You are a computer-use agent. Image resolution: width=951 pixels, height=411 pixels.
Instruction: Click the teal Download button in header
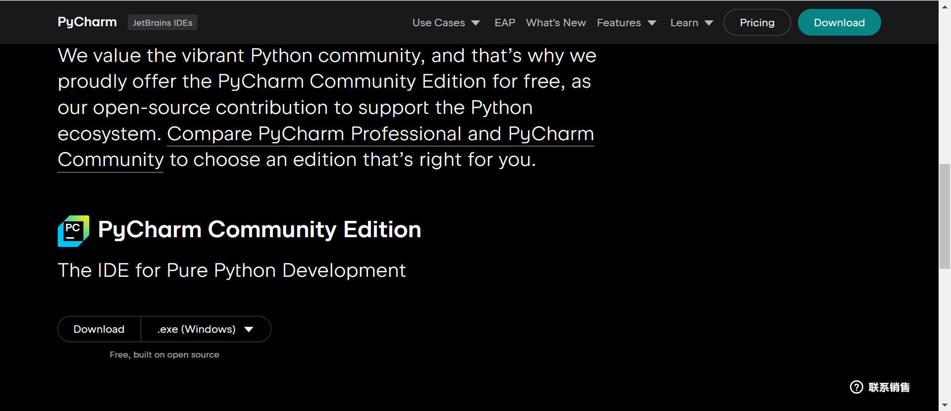(839, 22)
